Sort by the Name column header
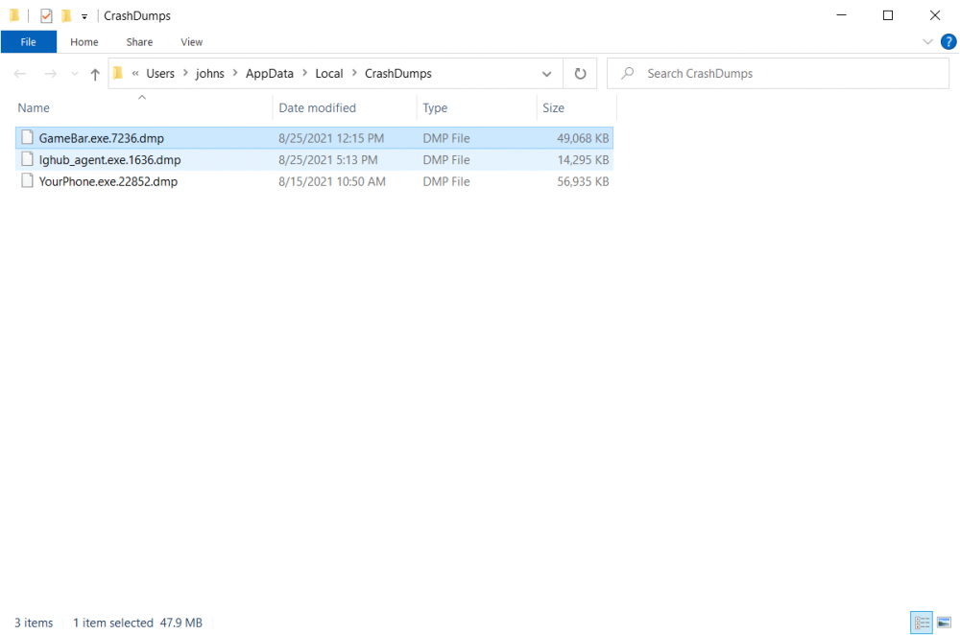This screenshot has width=960, height=635. coord(34,108)
